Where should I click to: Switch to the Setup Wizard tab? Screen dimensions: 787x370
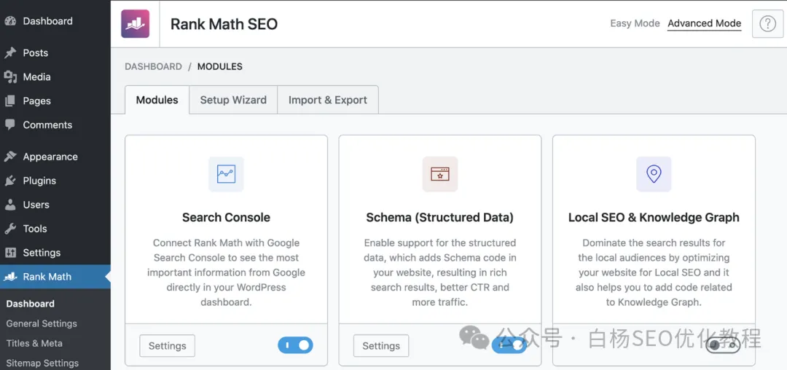[x=233, y=100]
